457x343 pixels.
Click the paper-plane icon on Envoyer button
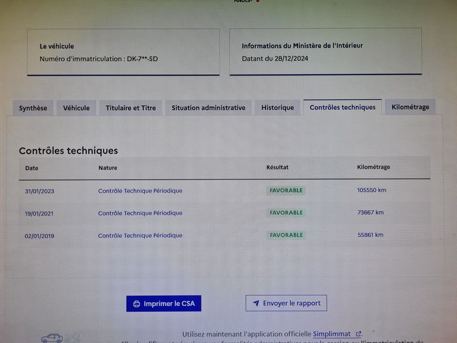coord(256,304)
